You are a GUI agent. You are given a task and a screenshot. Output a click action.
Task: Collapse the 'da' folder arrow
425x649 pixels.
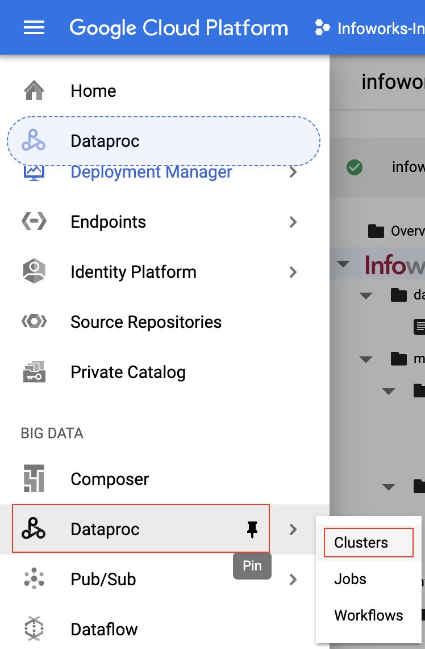366,295
